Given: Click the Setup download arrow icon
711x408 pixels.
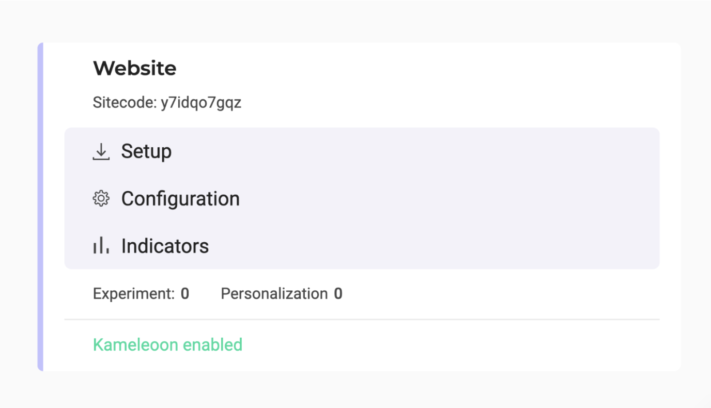Looking at the screenshot, I should point(101,151).
